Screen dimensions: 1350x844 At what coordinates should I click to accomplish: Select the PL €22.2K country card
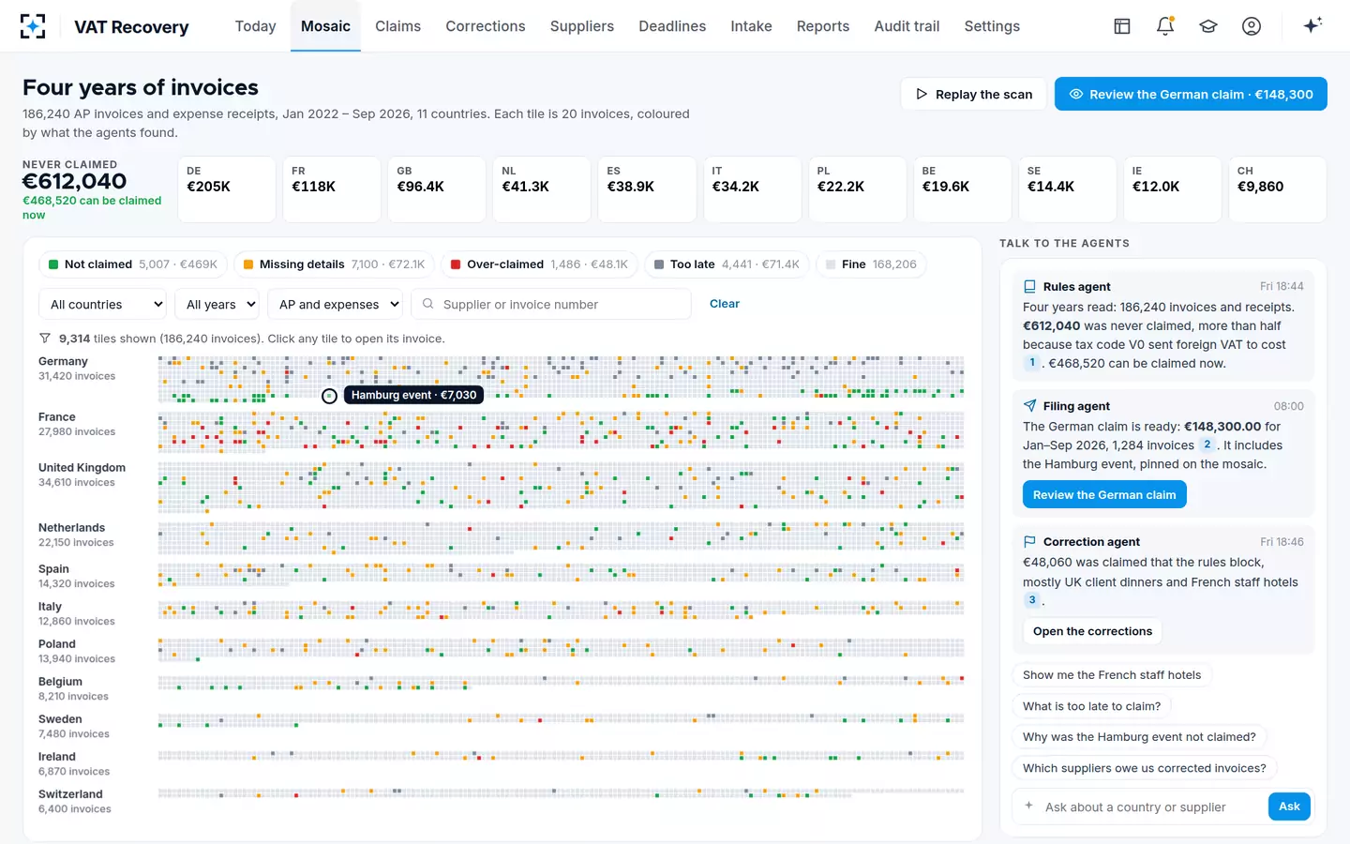point(856,189)
